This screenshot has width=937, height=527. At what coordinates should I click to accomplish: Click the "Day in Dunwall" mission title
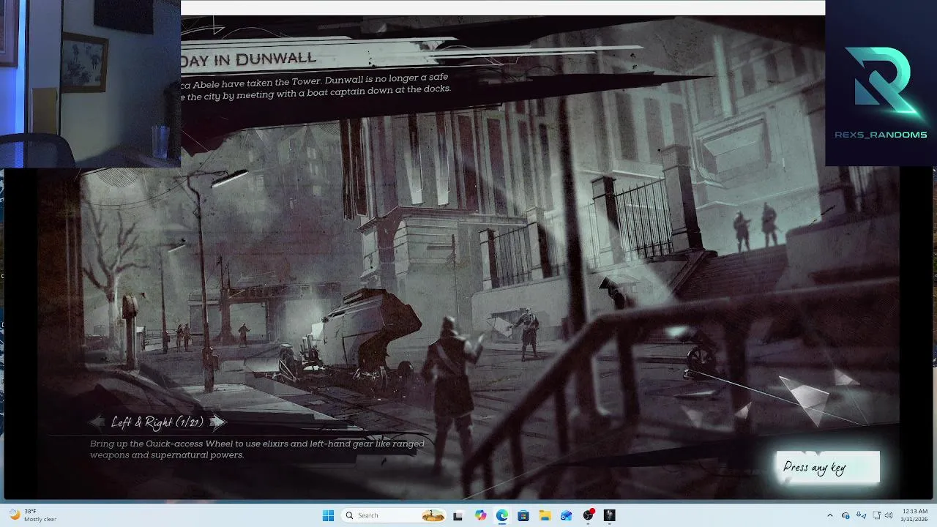pyautogui.click(x=249, y=58)
